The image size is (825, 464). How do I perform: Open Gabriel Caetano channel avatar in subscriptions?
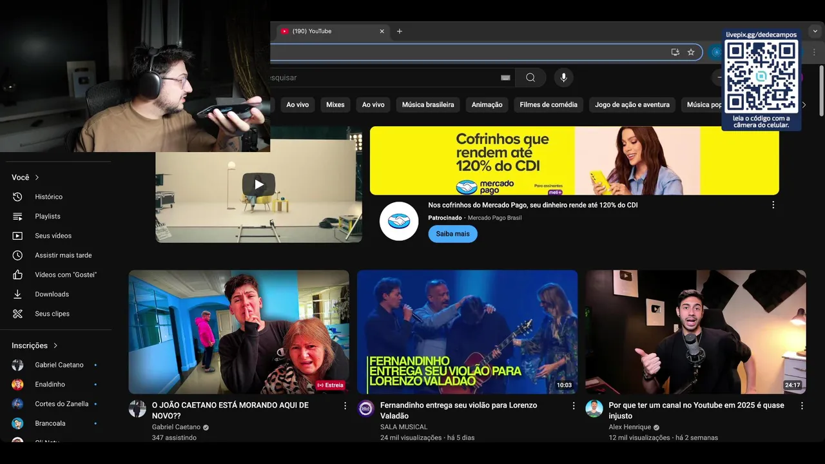click(17, 365)
